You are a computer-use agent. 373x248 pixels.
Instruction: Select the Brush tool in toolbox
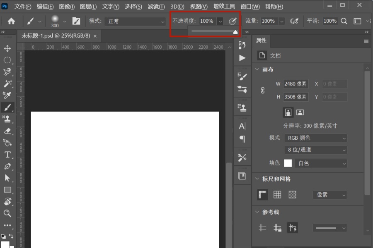pos(7,107)
